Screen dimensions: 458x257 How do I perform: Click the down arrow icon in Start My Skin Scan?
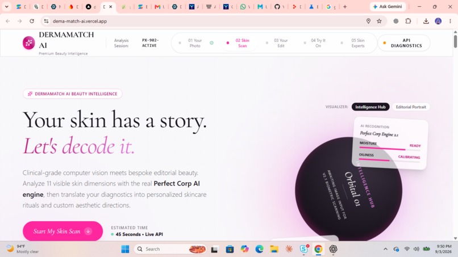88,231
